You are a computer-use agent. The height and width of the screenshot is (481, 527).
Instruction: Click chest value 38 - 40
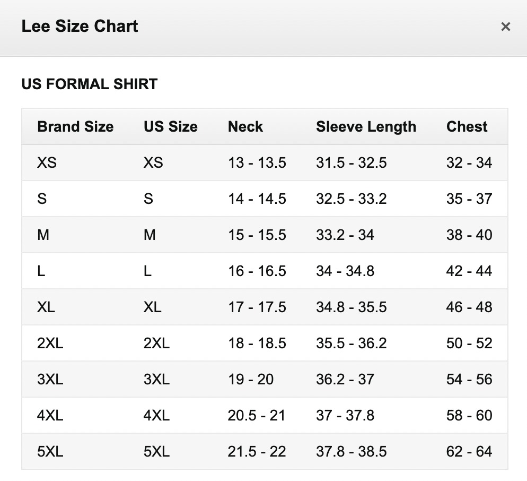tap(469, 235)
